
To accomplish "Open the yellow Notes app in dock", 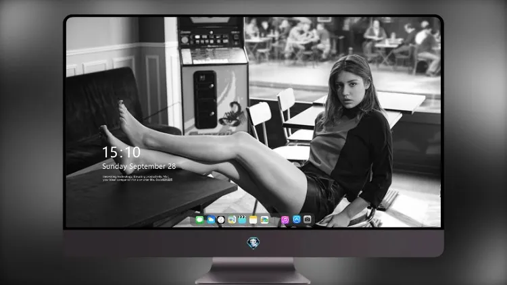I will tap(254, 220).
